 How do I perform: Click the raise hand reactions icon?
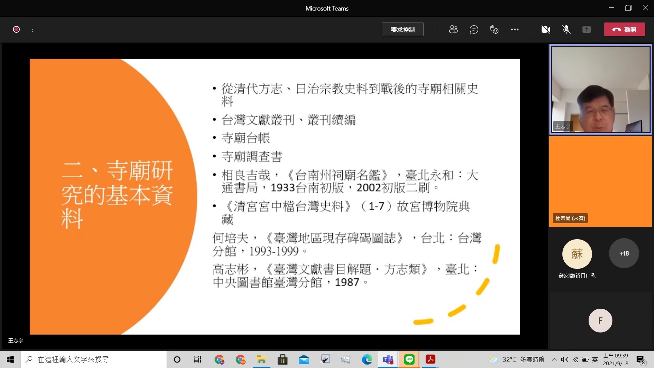494,30
